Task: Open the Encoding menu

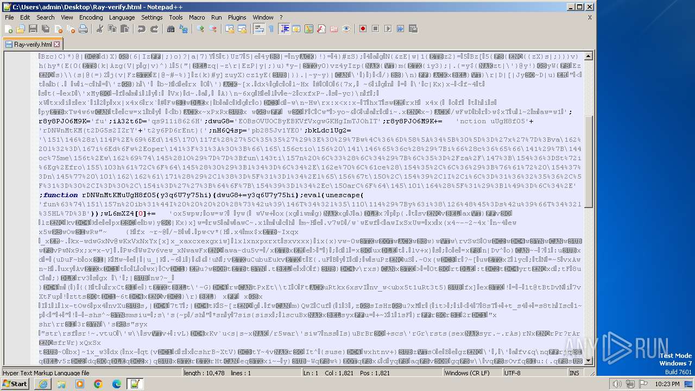Action: coord(91,17)
